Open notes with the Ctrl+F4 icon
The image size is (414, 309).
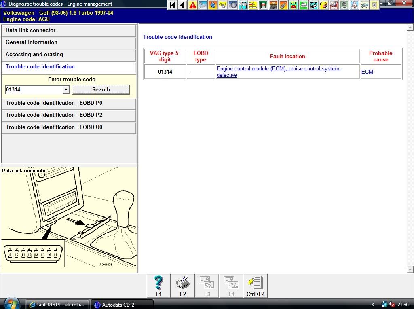[256, 286]
